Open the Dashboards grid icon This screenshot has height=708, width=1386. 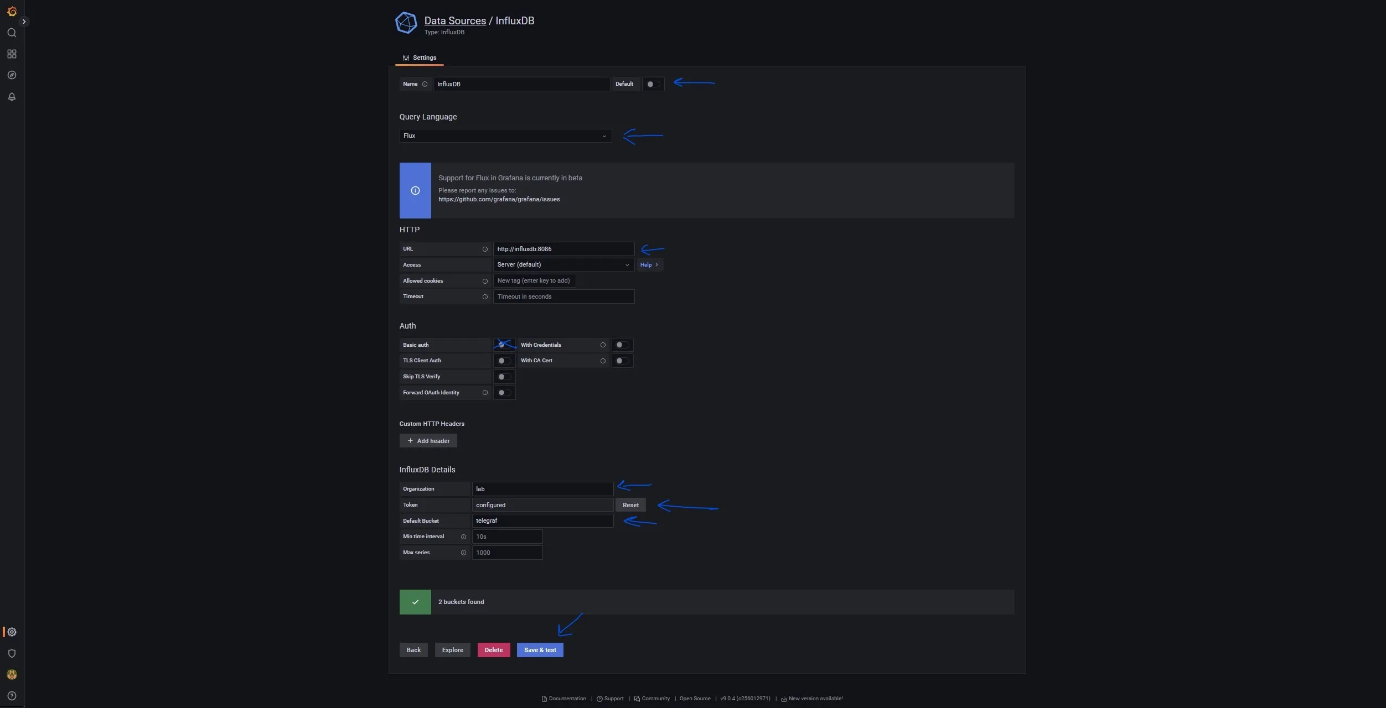point(12,54)
